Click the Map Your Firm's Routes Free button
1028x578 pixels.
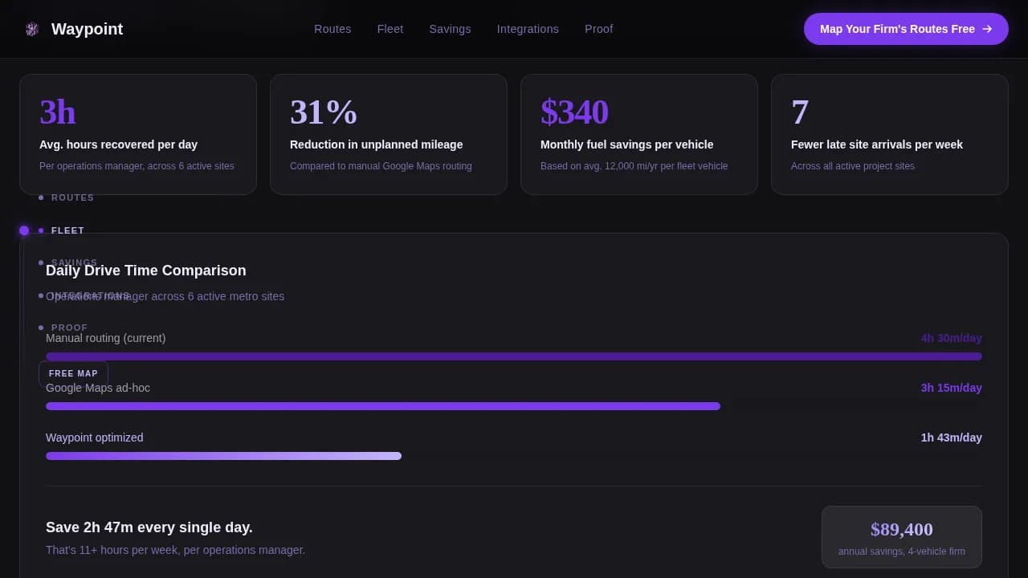pyautogui.click(x=906, y=29)
